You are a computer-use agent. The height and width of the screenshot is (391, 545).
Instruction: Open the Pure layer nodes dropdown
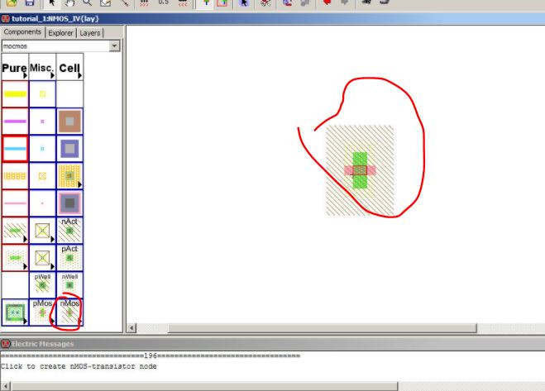coord(15,67)
